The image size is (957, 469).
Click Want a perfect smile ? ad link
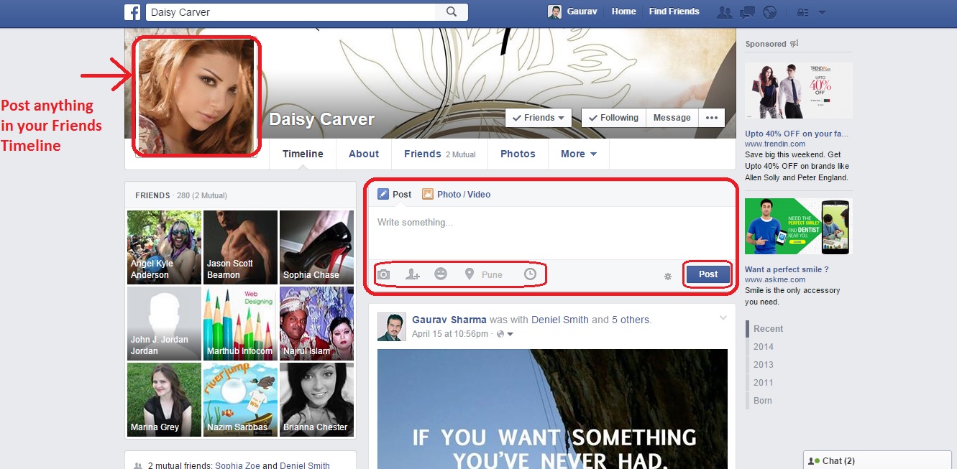pos(787,269)
